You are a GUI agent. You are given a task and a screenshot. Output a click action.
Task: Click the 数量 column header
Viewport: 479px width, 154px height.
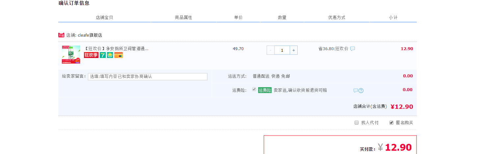282,17
